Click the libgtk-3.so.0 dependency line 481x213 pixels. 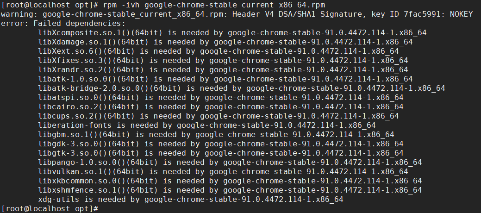(x=220, y=153)
